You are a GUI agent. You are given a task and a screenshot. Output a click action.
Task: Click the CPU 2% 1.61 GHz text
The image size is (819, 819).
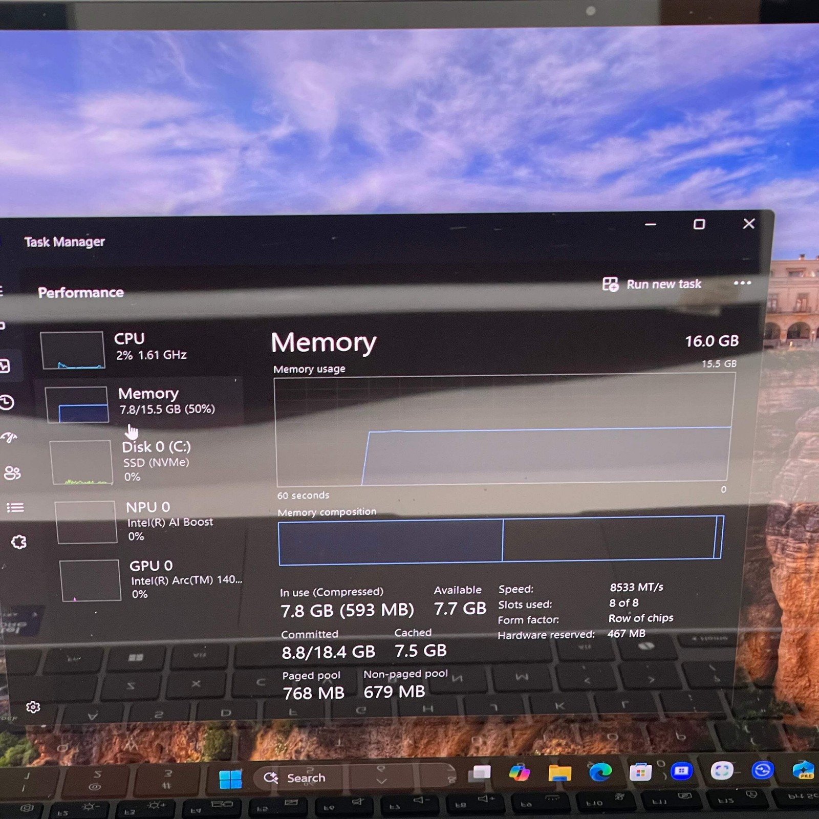pos(151,355)
